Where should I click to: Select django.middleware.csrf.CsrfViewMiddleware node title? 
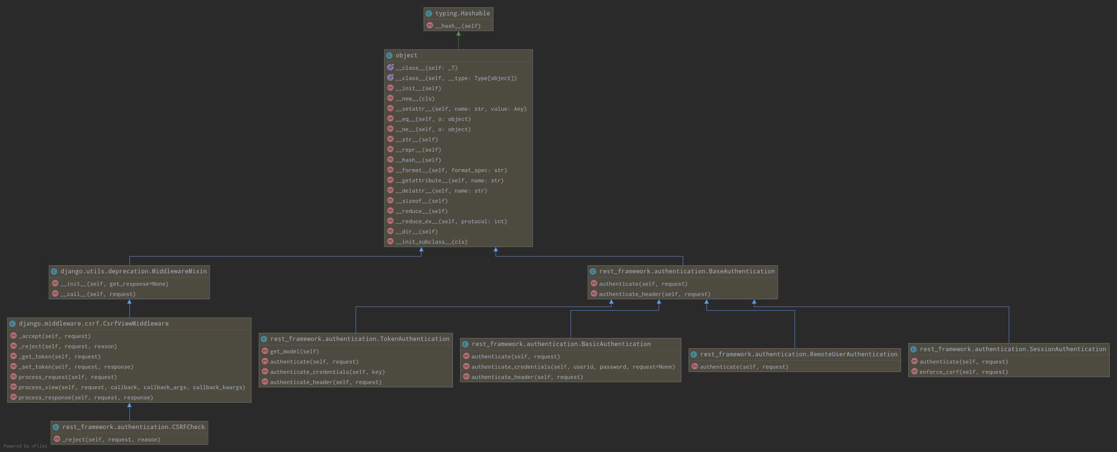tap(94, 324)
